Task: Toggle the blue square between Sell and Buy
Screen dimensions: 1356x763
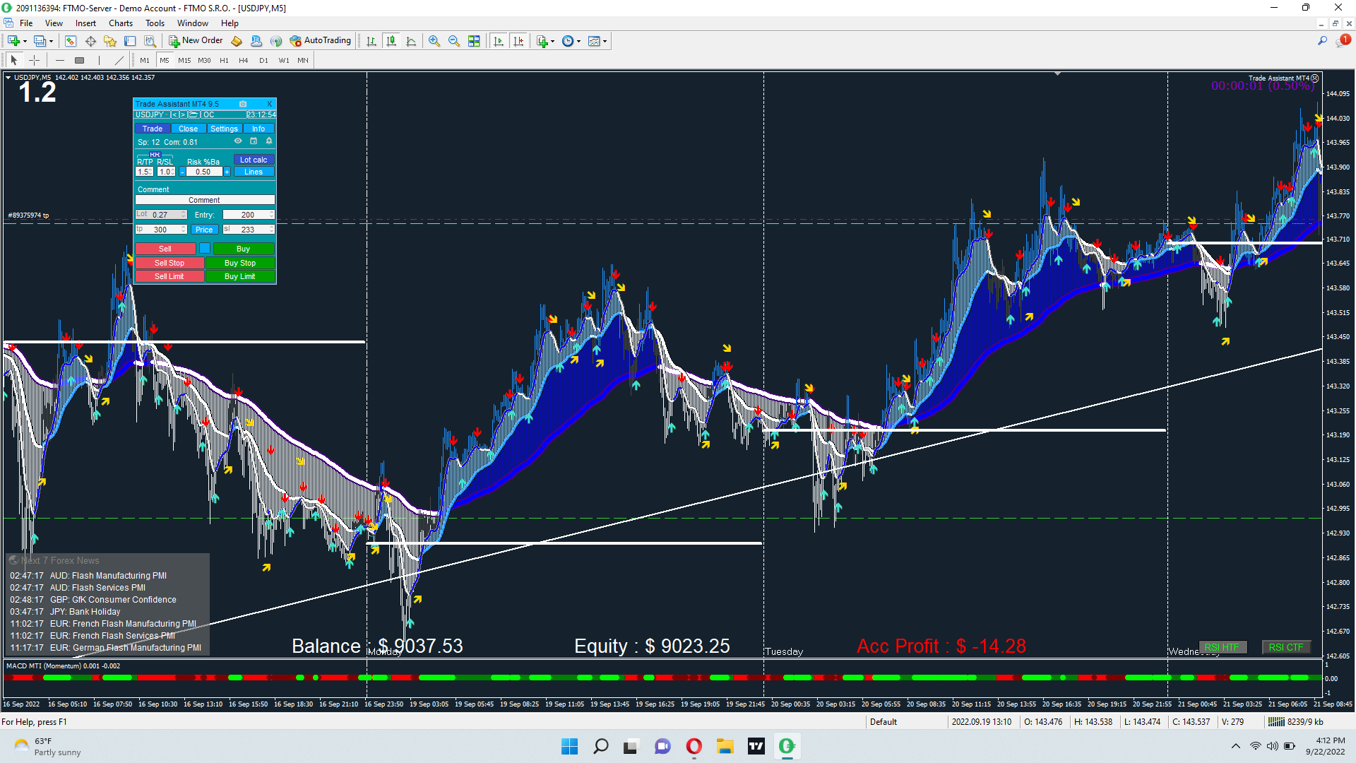Action: 204,248
